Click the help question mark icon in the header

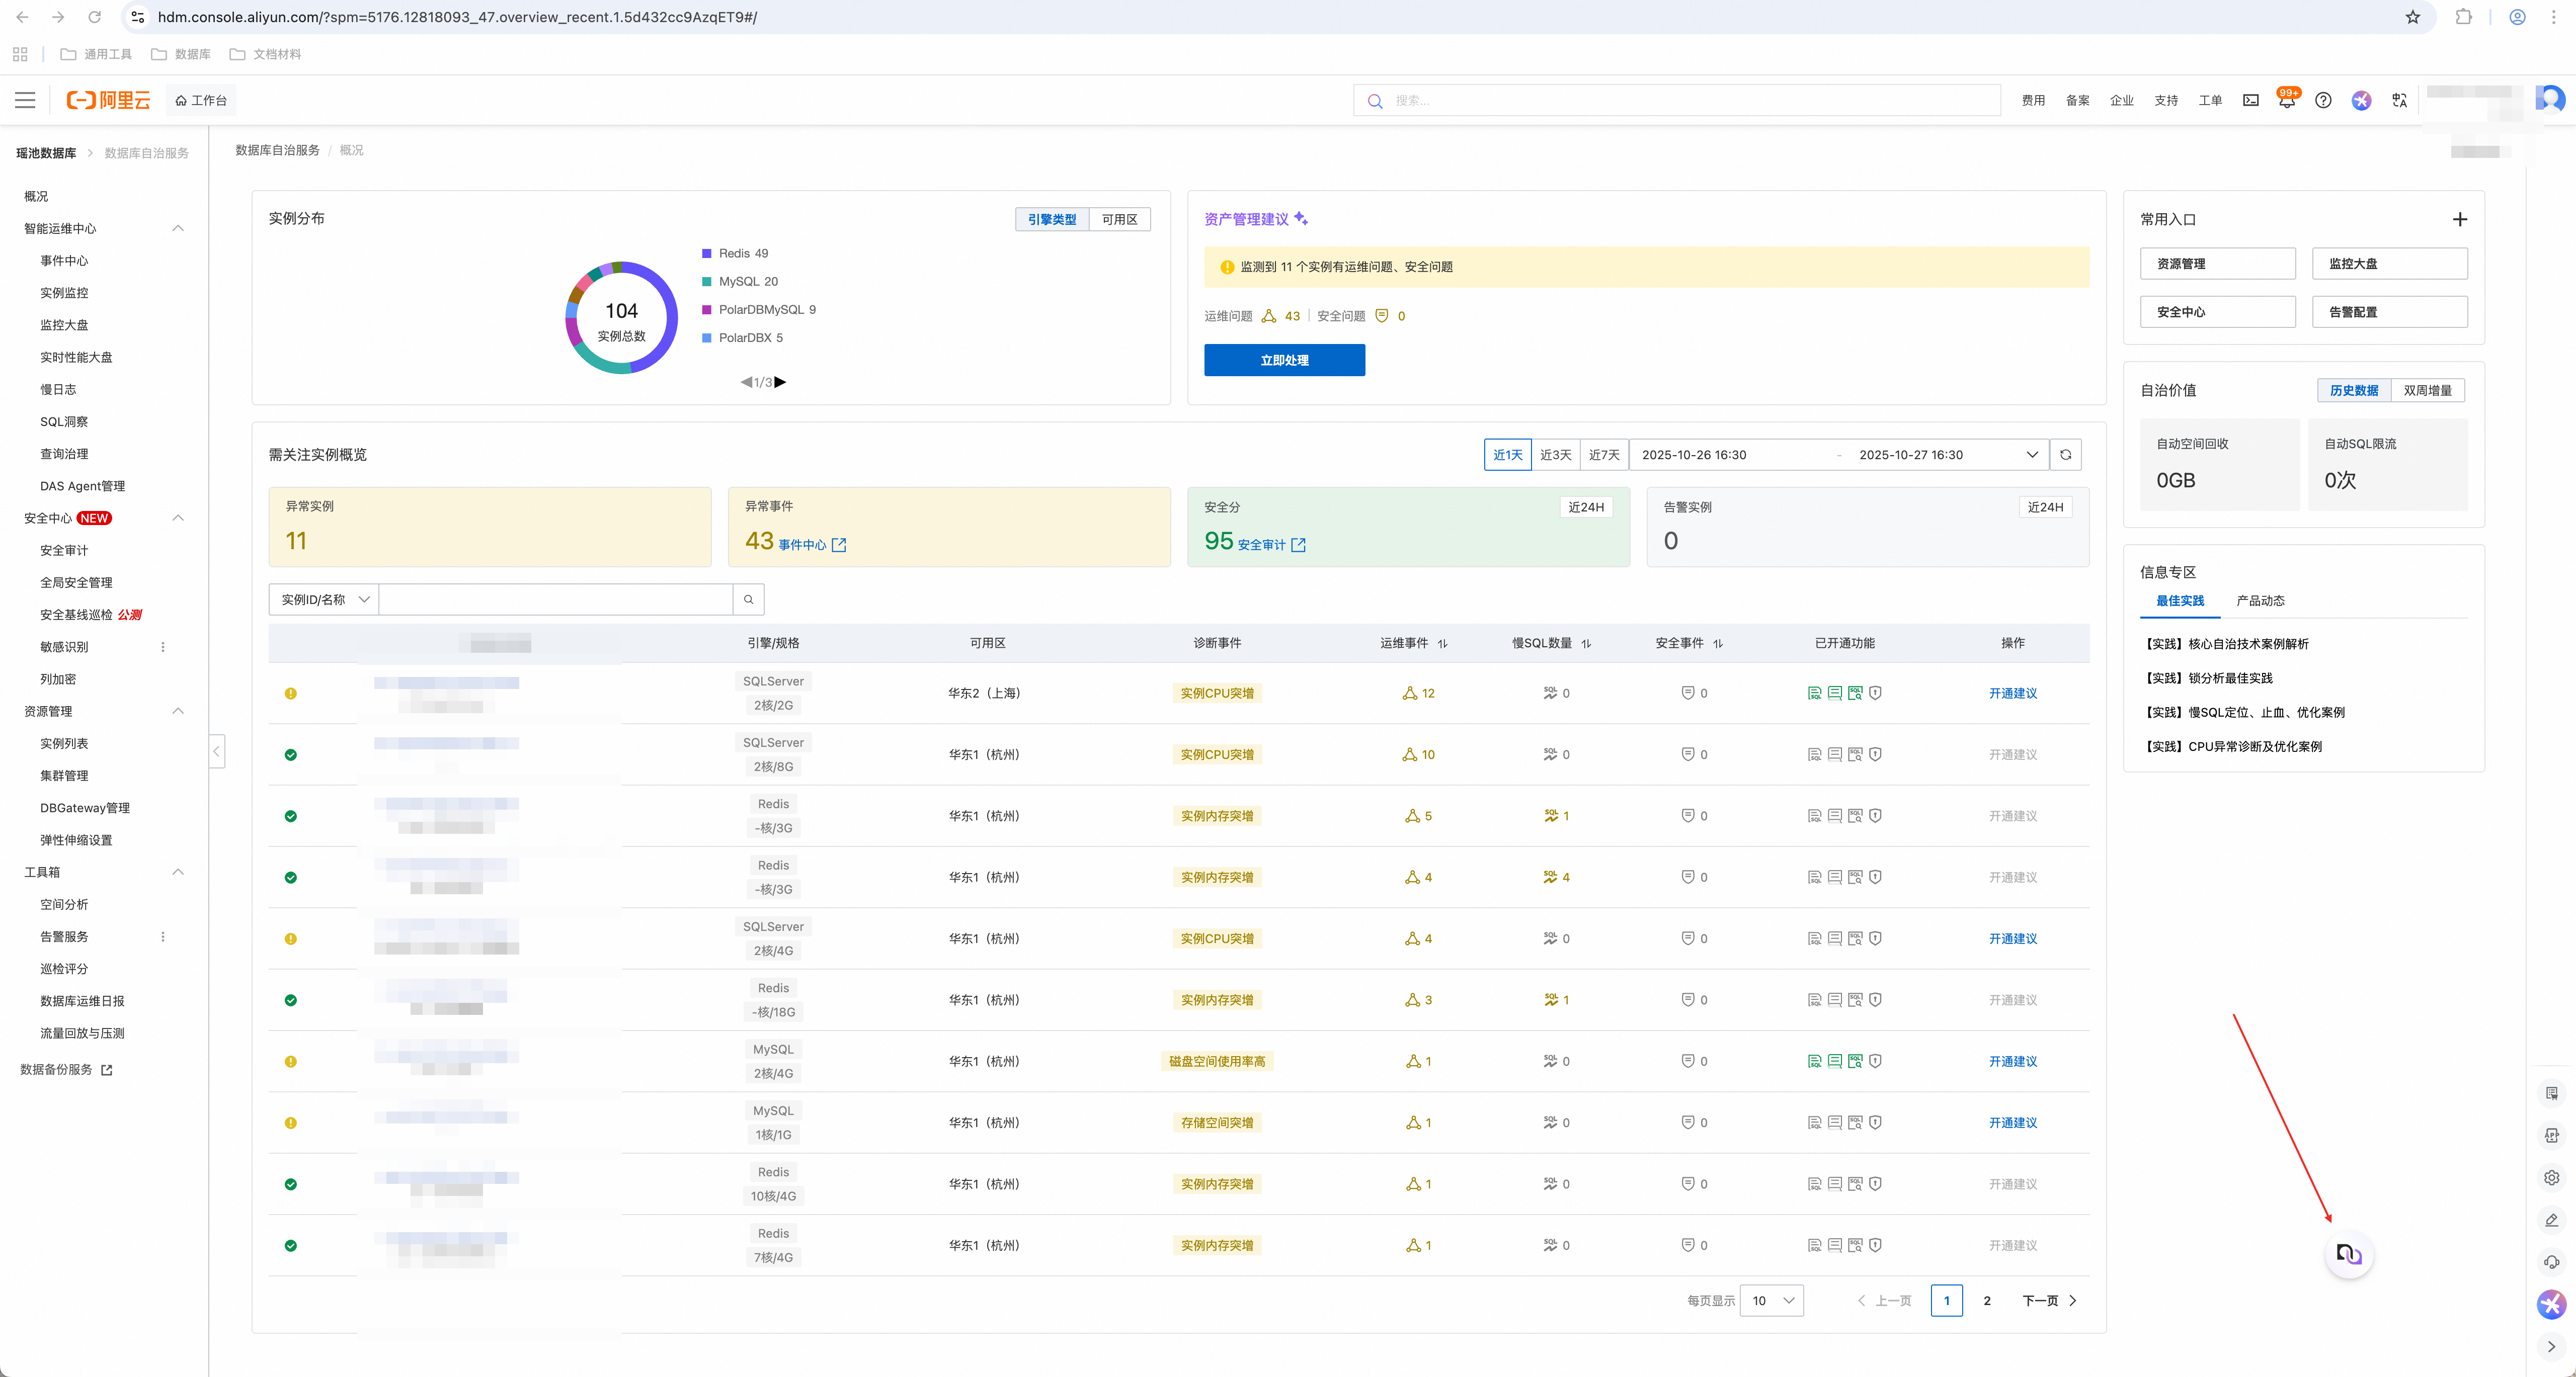coord(2323,101)
